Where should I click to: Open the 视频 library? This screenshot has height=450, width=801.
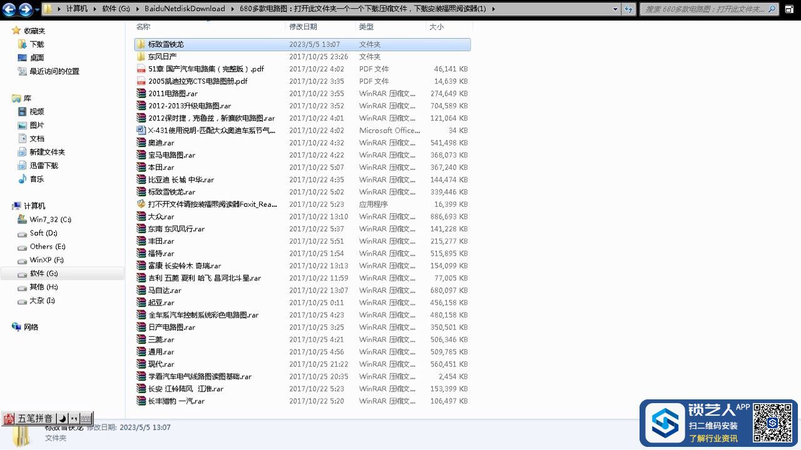(x=37, y=111)
